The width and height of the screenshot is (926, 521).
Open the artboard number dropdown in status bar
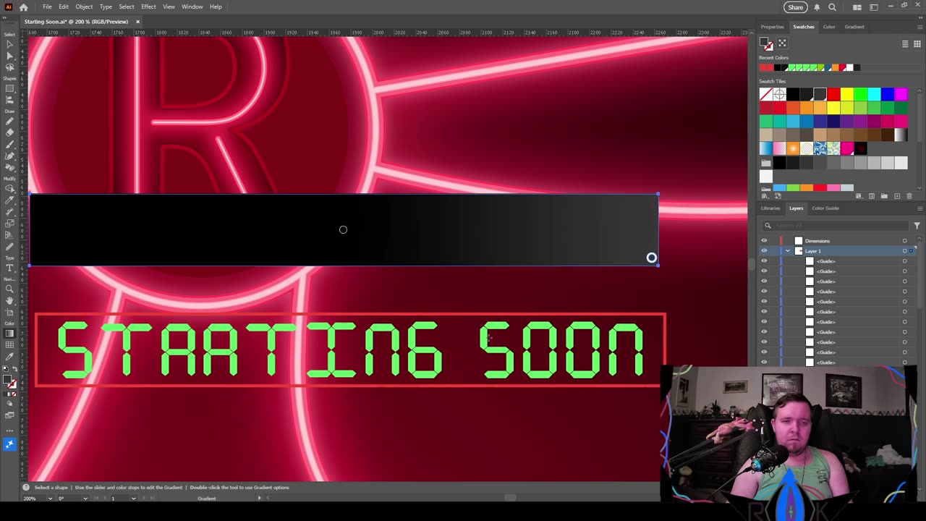click(133, 498)
